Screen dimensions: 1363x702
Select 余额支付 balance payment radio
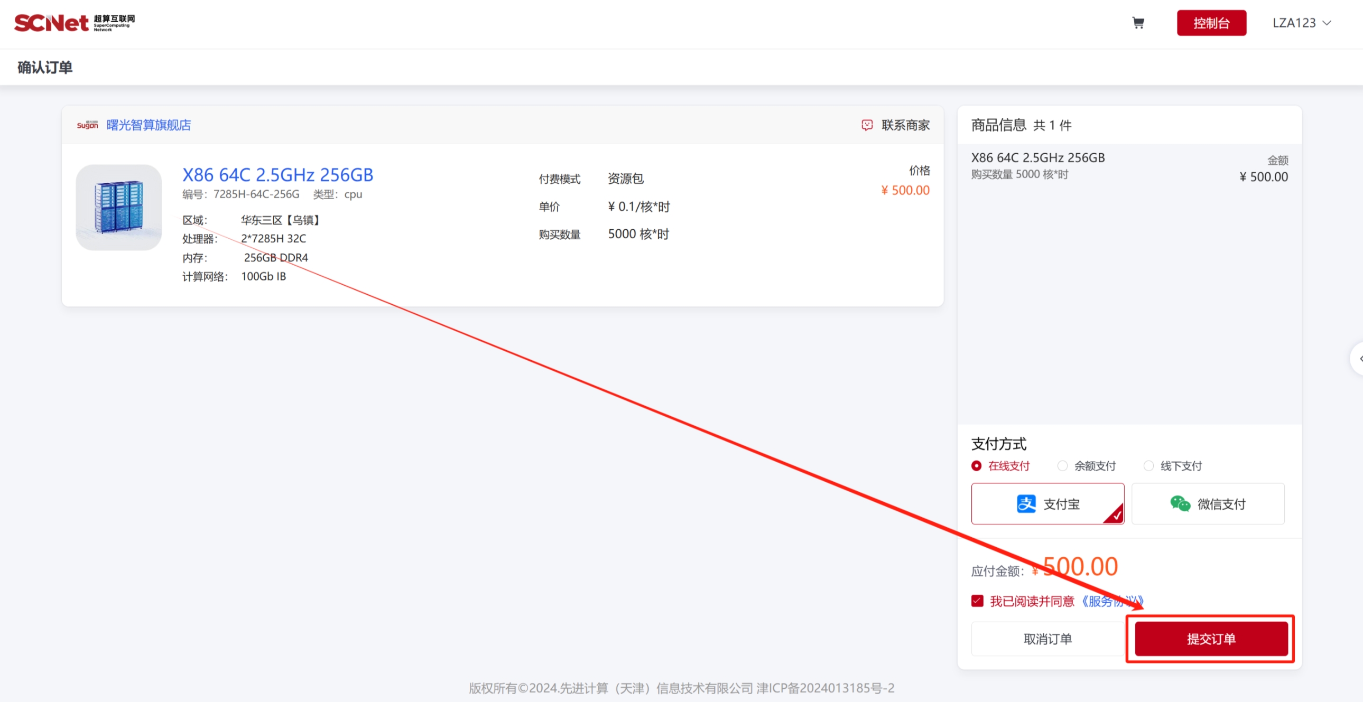tap(1062, 465)
